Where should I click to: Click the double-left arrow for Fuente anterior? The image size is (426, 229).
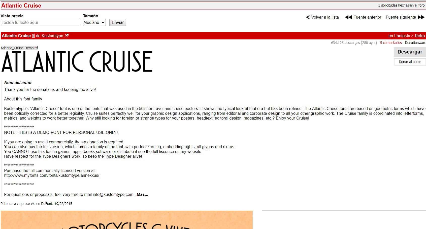348,17
